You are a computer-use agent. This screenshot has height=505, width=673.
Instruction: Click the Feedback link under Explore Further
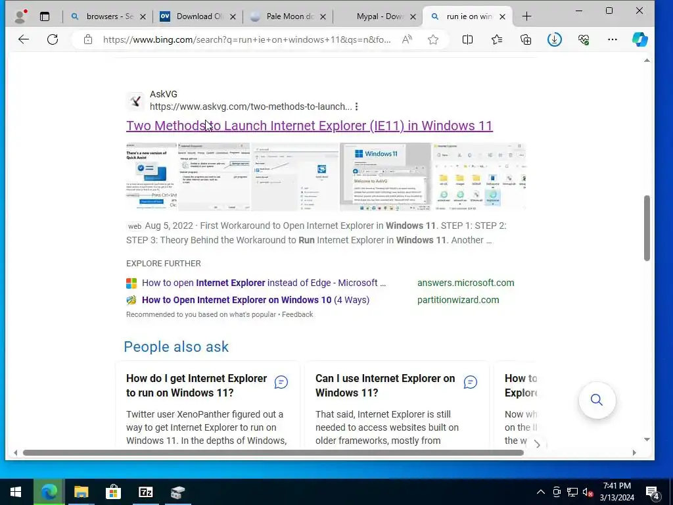298,314
